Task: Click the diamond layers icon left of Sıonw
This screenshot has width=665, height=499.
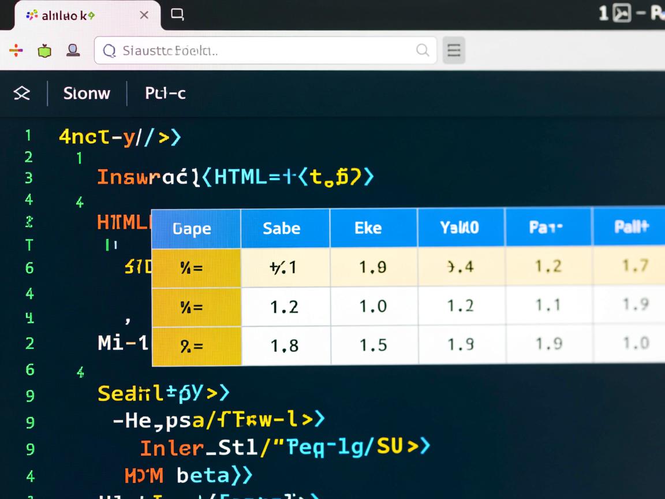Action: (x=22, y=93)
